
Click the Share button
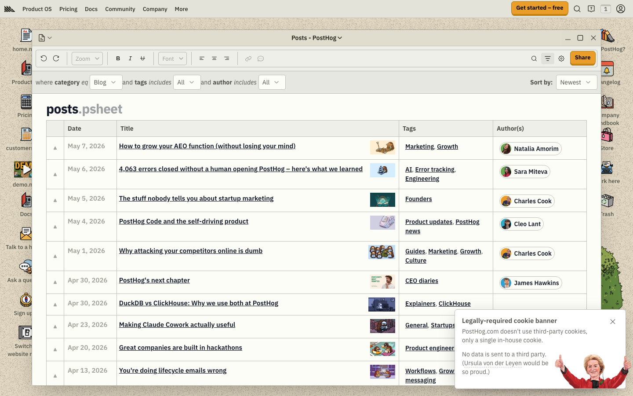pos(583,58)
